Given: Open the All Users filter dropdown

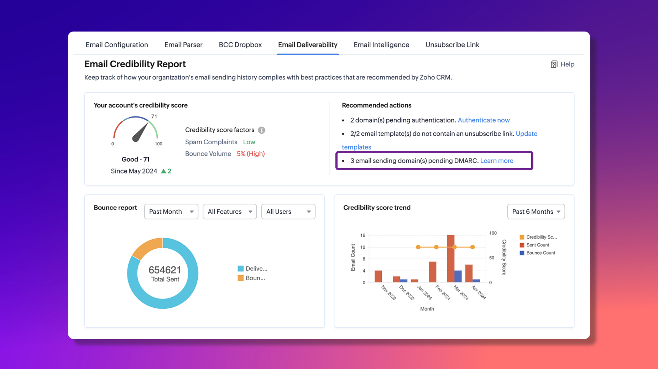Looking at the screenshot, I should [288, 212].
